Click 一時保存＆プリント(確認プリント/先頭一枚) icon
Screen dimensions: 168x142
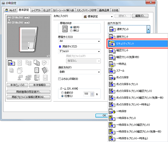(112, 132)
